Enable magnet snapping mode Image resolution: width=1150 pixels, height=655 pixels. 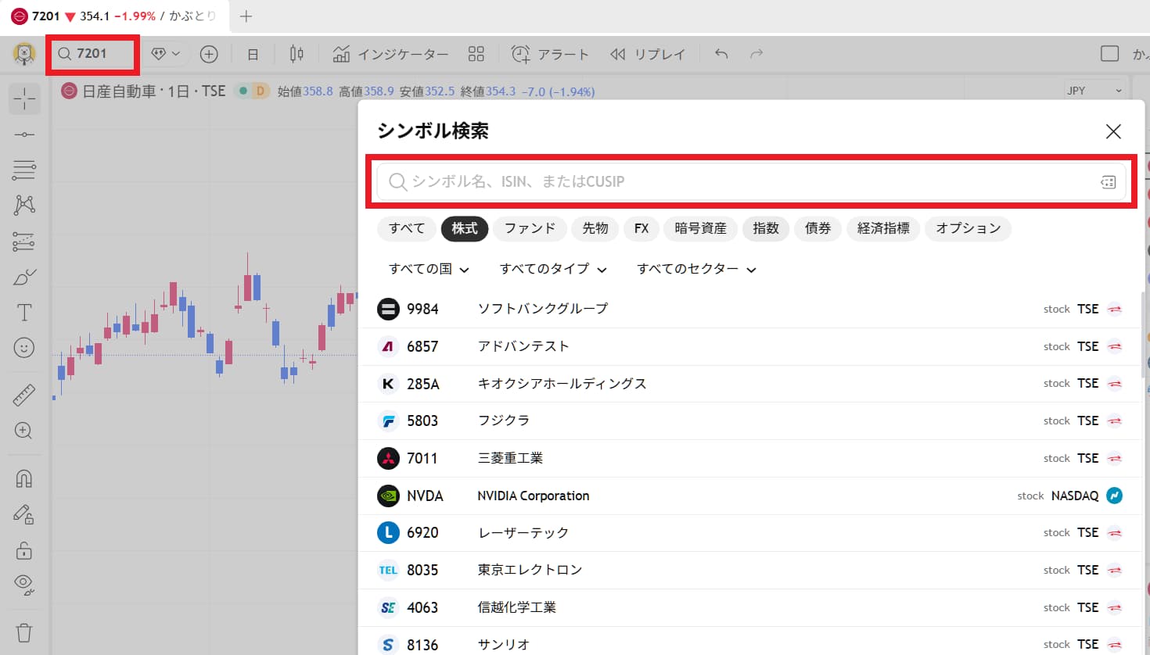(x=24, y=478)
